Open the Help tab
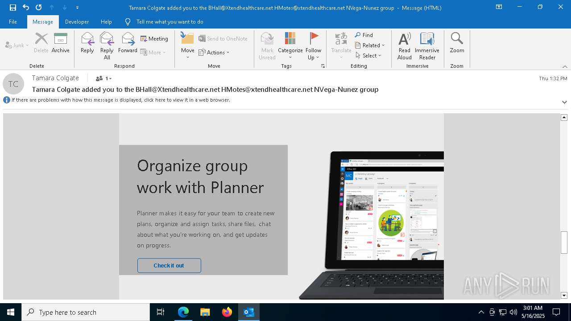 (x=106, y=21)
